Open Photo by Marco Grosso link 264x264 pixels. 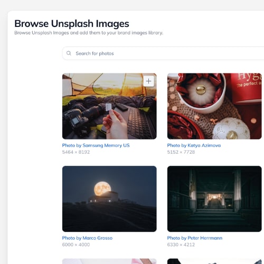(x=87, y=238)
